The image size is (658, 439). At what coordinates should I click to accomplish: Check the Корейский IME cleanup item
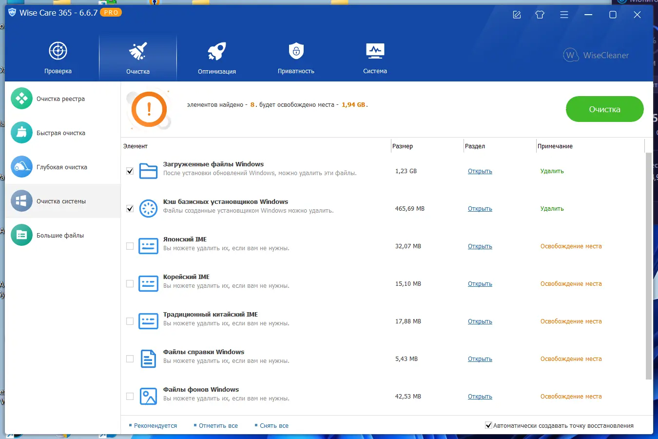[x=130, y=283]
